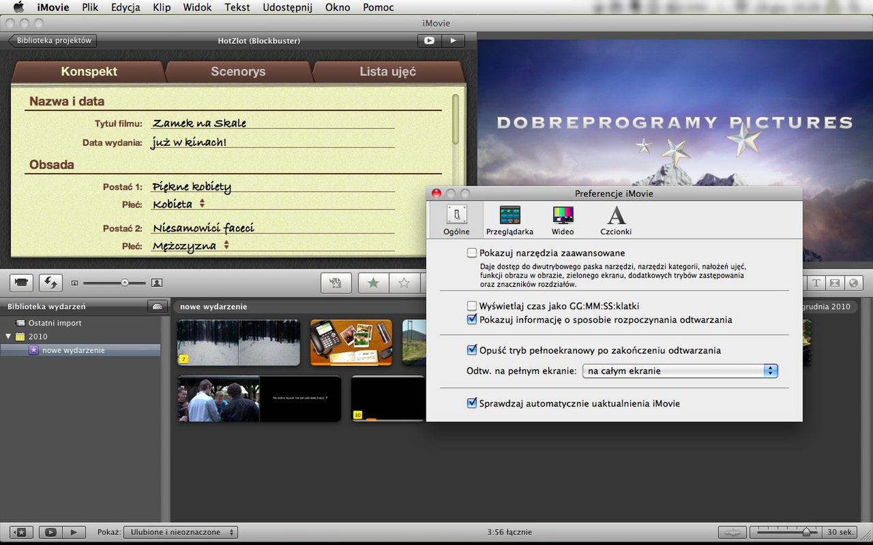Switch to the Scenorys tab
The height and width of the screenshot is (545, 873).
click(238, 71)
